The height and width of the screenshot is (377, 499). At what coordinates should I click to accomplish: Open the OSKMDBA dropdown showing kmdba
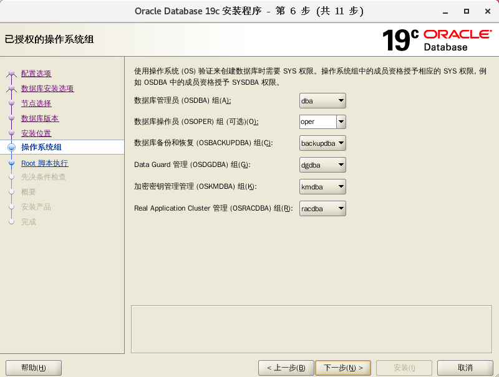(322, 187)
